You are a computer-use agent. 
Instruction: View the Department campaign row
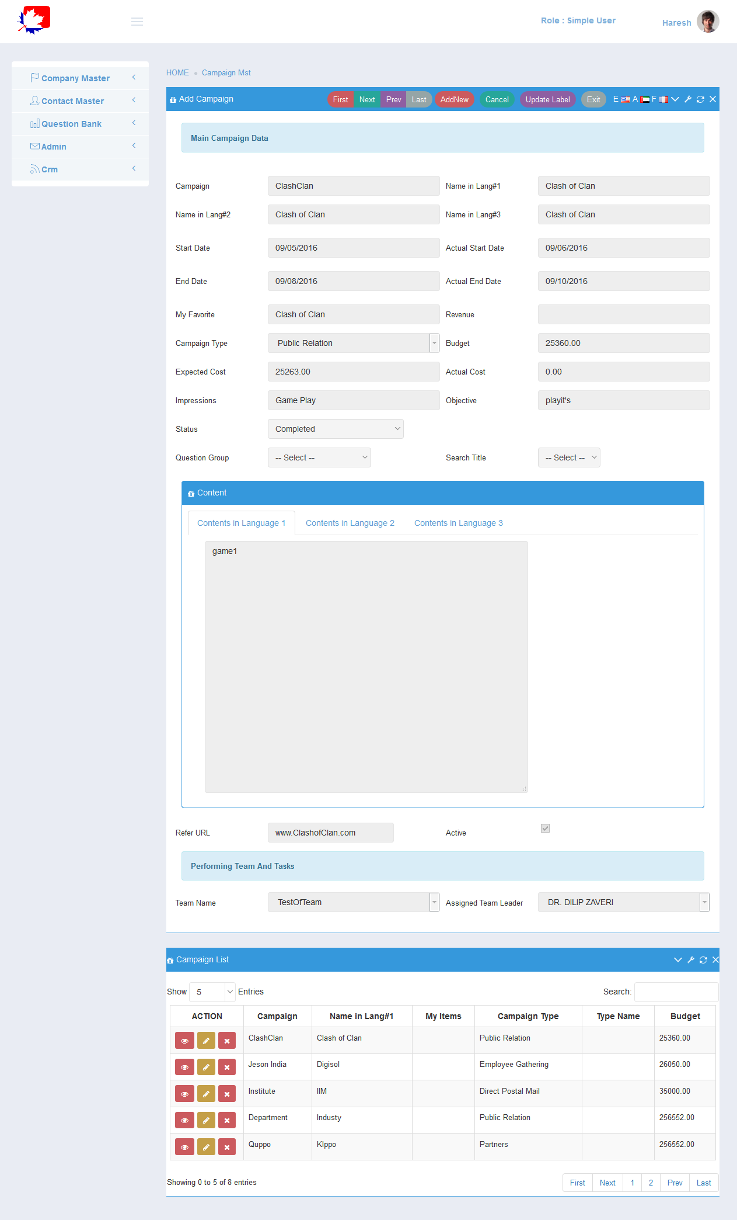pos(184,1120)
